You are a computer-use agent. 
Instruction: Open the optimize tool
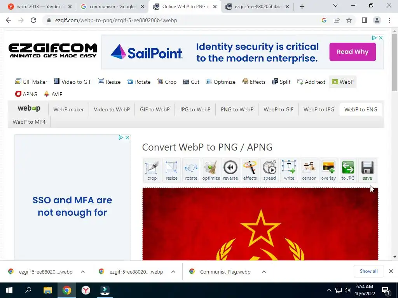pyautogui.click(x=211, y=170)
